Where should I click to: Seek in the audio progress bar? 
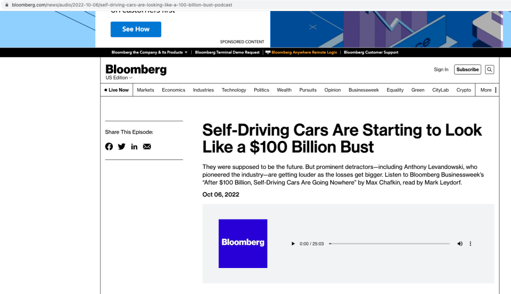point(390,244)
